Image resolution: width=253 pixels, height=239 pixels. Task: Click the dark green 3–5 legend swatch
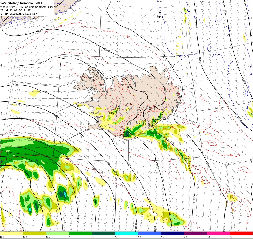(x=103, y=234)
